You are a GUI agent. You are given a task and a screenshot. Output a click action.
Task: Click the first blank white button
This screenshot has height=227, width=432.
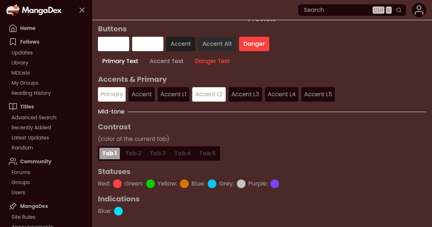[113, 44]
